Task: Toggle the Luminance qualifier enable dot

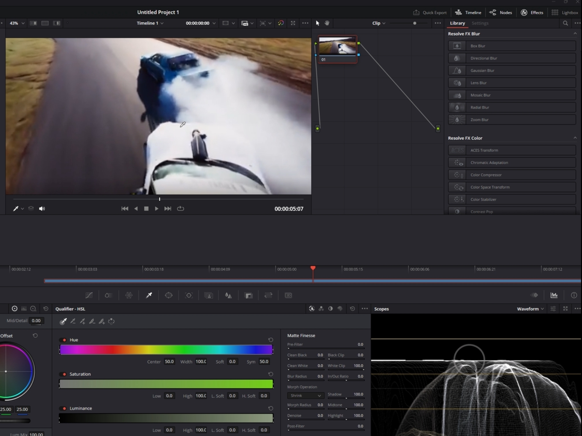Action: pos(64,408)
